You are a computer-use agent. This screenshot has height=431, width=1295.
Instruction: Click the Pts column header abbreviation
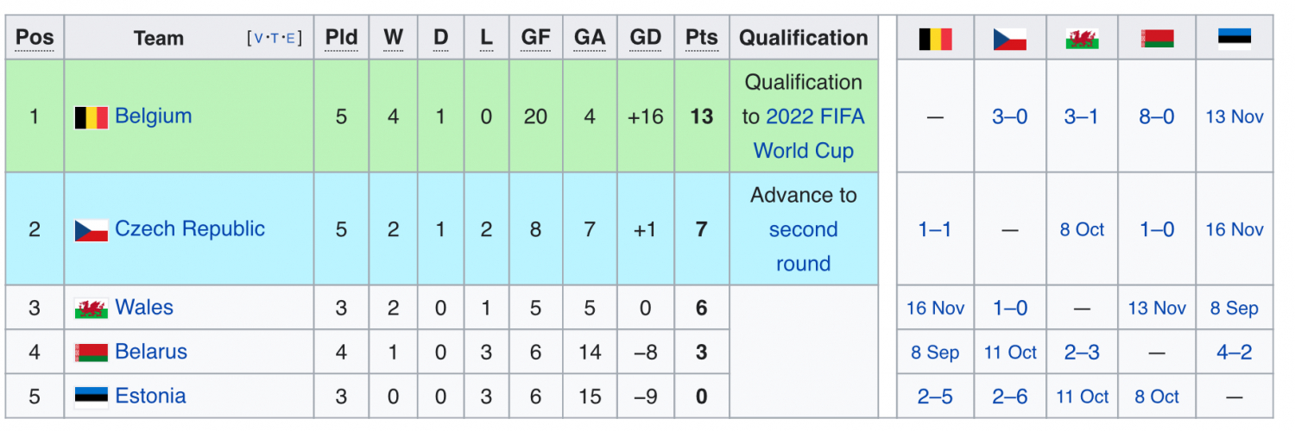701,38
